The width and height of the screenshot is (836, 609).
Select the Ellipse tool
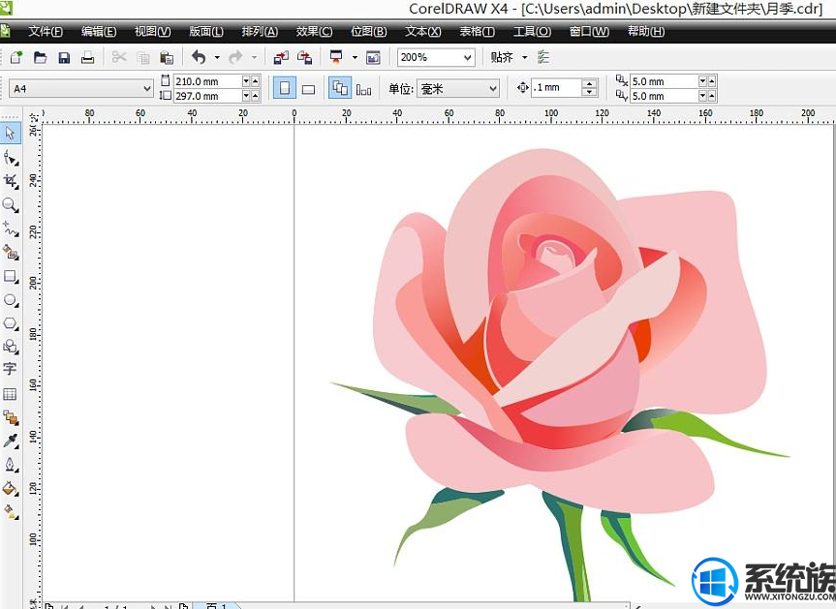[11, 300]
